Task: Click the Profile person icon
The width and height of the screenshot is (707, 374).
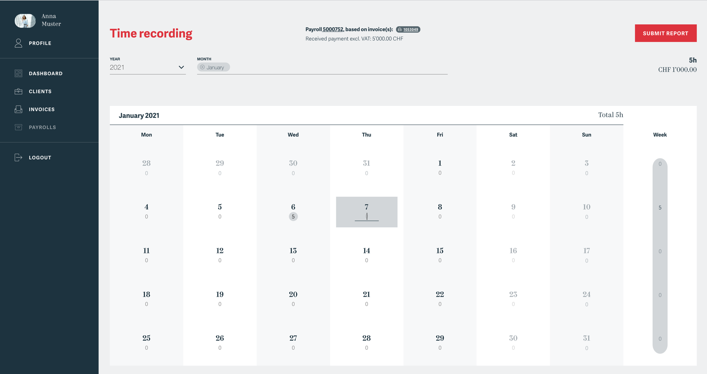Action: [x=18, y=43]
